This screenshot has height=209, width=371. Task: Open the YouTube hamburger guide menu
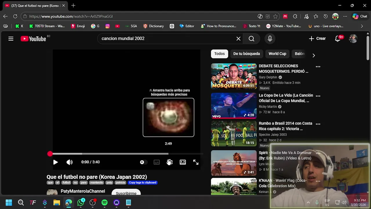[x=11, y=39]
